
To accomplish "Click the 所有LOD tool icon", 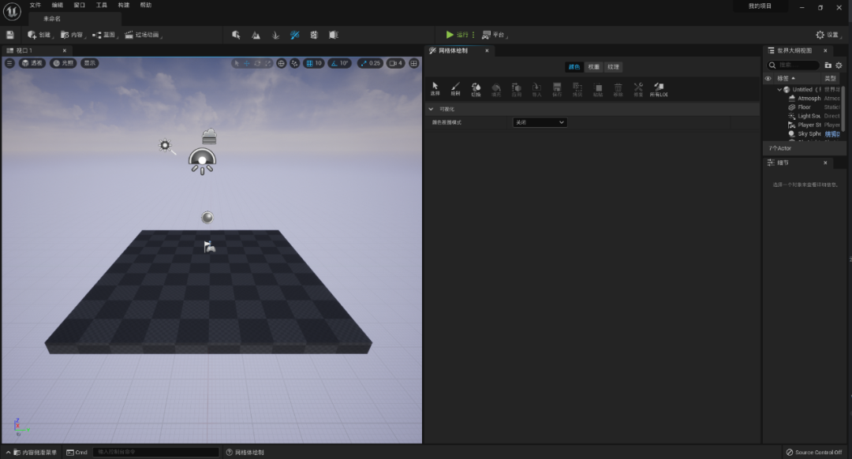I will click(659, 89).
